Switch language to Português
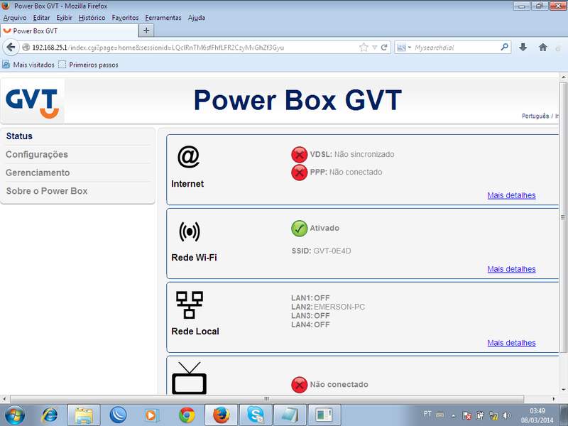Viewport: 568px width, 426px height. pyautogui.click(x=535, y=116)
